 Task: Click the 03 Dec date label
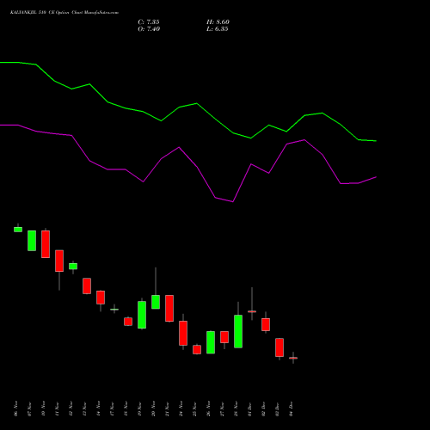click(277, 408)
